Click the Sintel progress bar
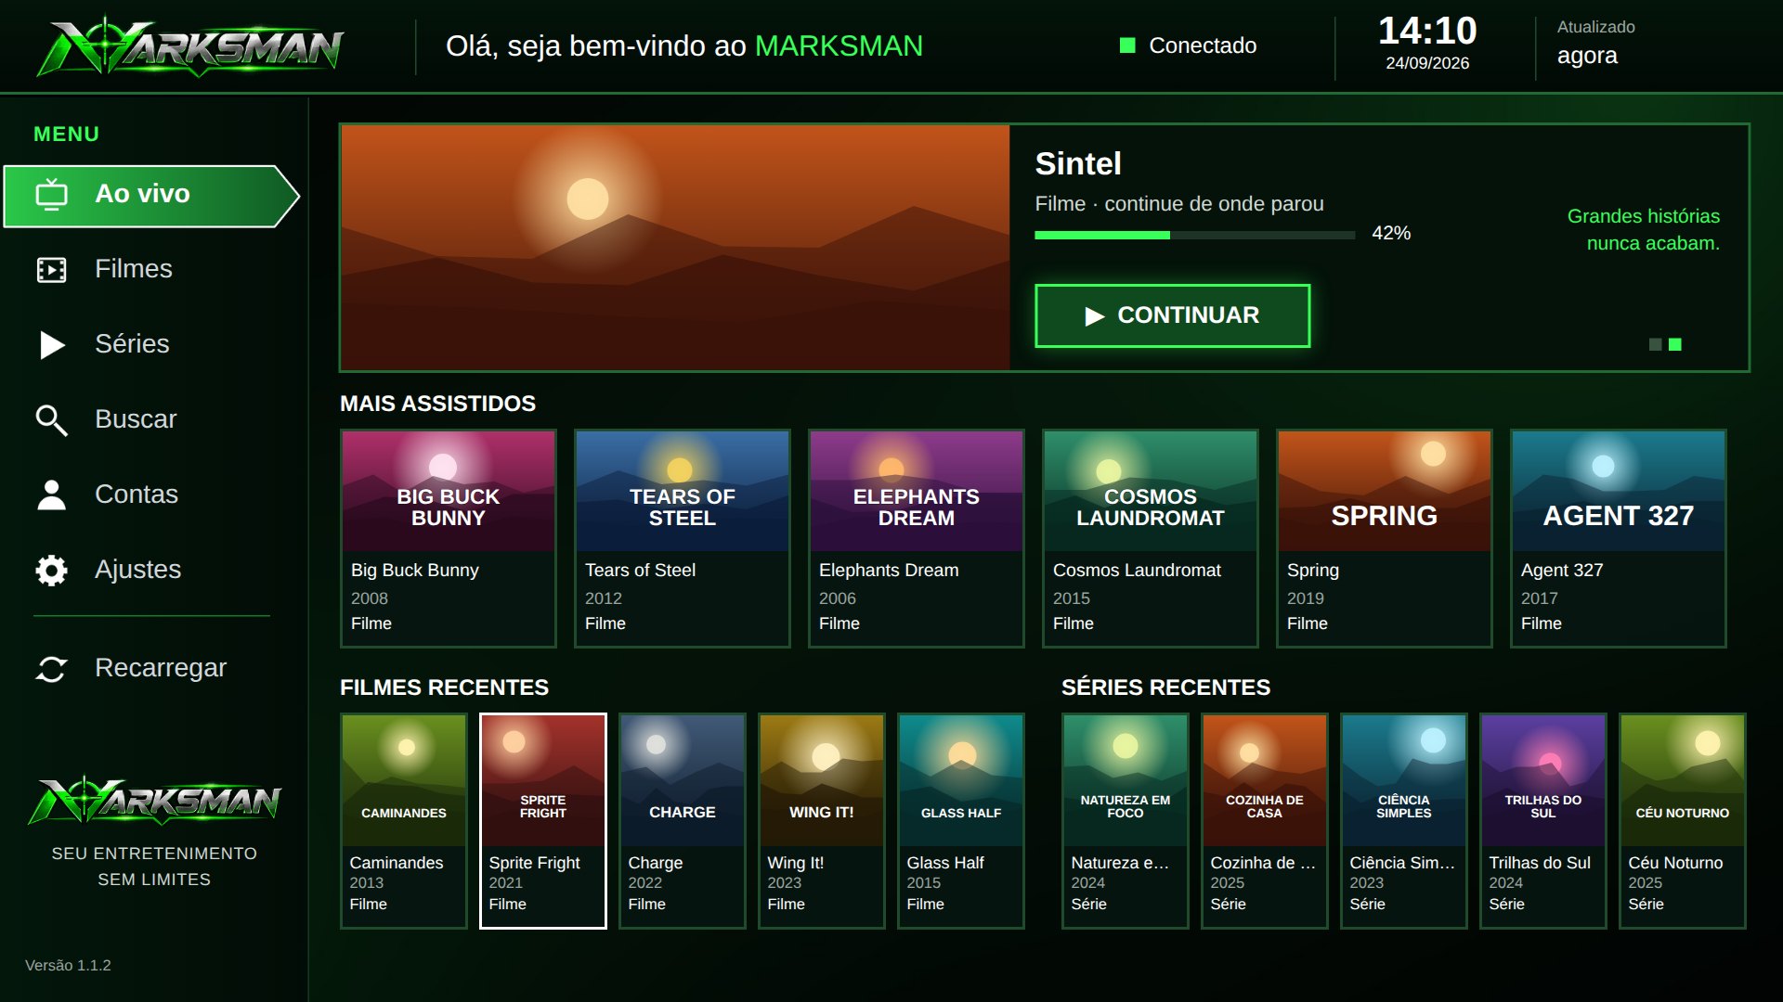This screenshot has width=1783, height=1002. (x=1195, y=236)
